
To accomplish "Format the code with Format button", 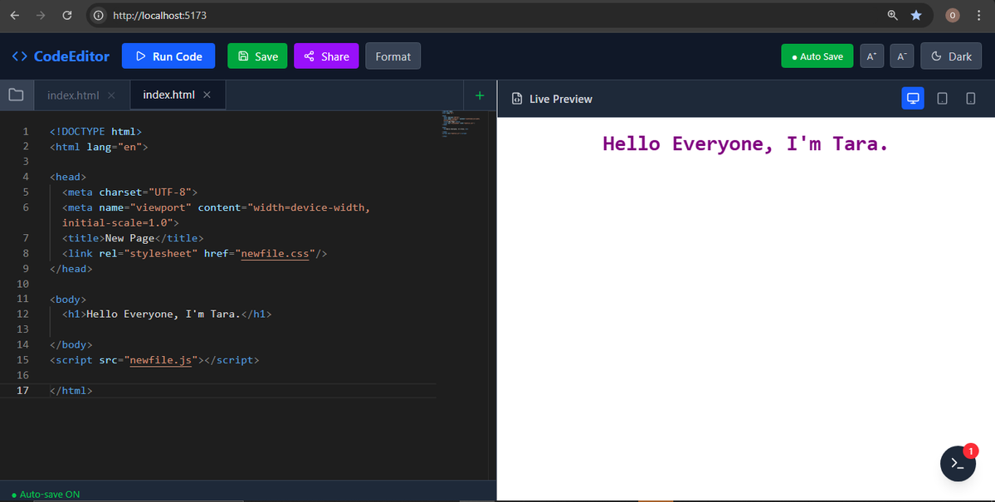I will [393, 56].
